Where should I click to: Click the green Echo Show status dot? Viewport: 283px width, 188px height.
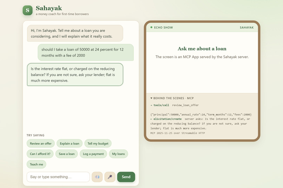pos(151,27)
